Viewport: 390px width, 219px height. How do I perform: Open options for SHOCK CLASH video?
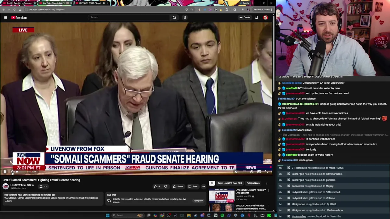pos(269,206)
